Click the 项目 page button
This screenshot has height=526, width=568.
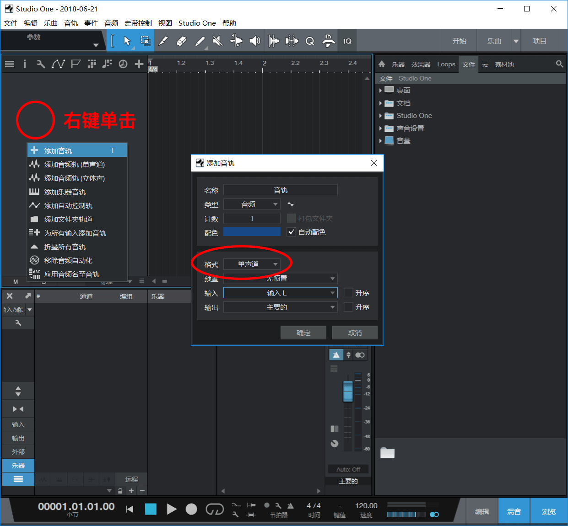coord(539,41)
